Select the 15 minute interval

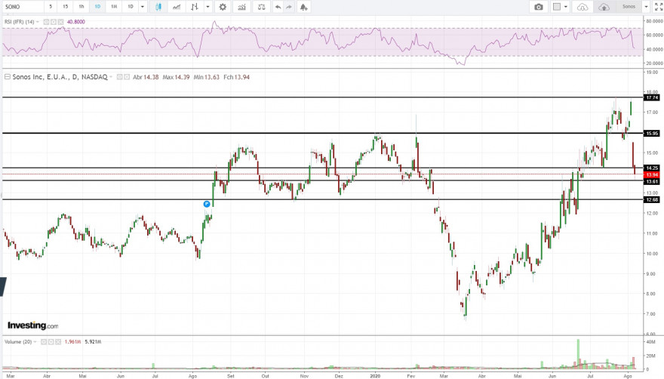pyautogui.click(x=65, y=7)
